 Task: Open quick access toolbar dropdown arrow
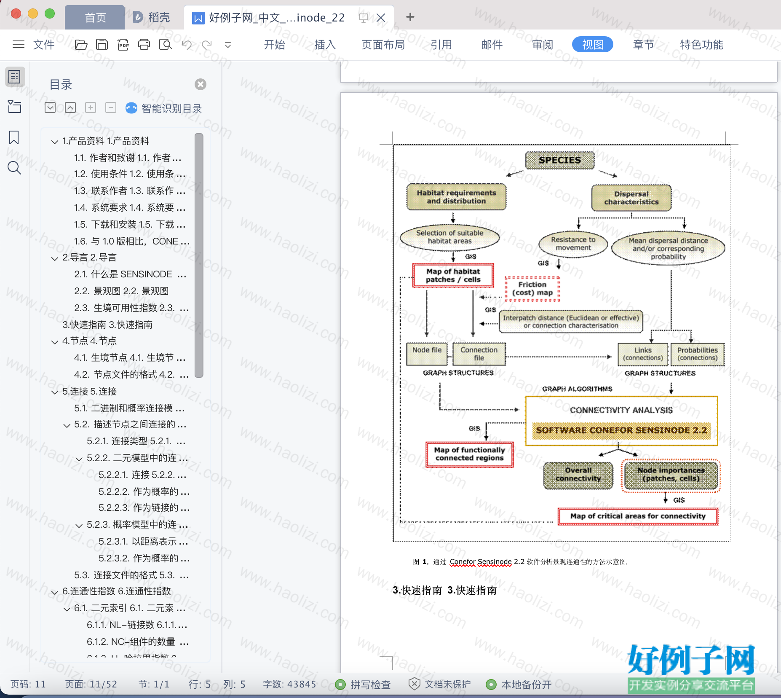point(228,45)
